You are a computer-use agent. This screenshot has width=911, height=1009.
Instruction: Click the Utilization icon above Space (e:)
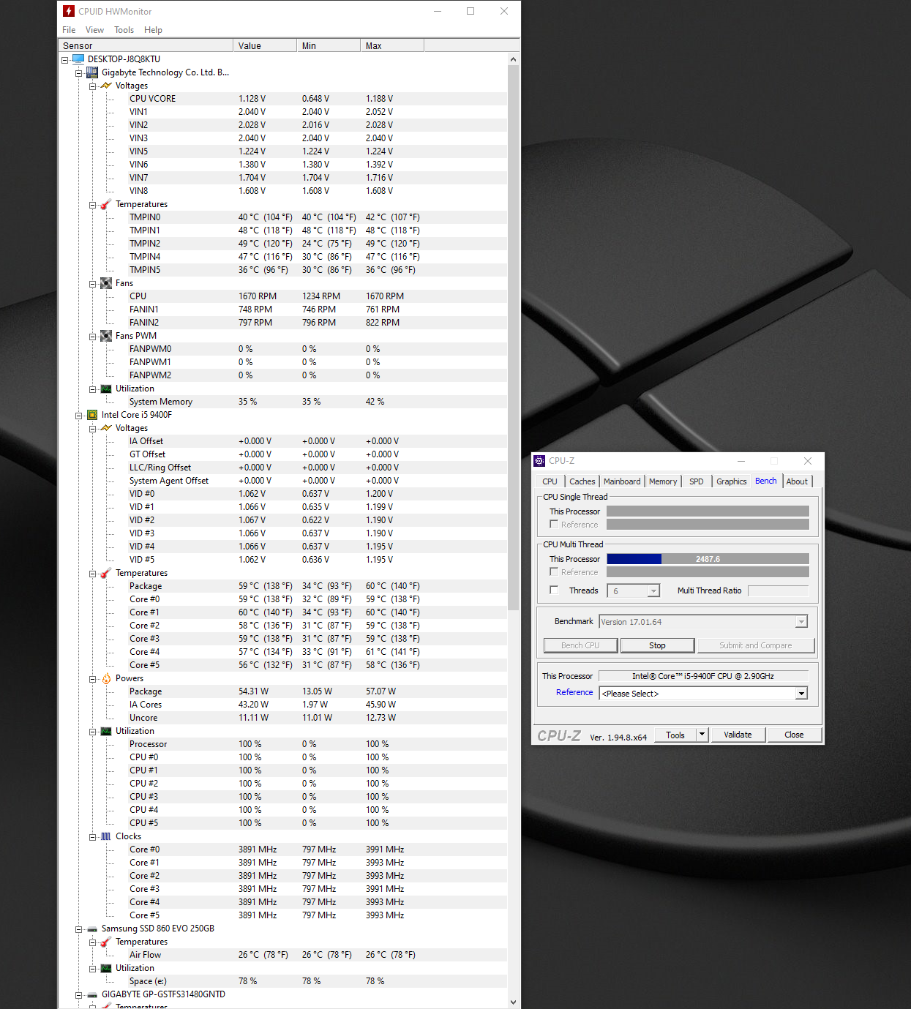point(106,968)
